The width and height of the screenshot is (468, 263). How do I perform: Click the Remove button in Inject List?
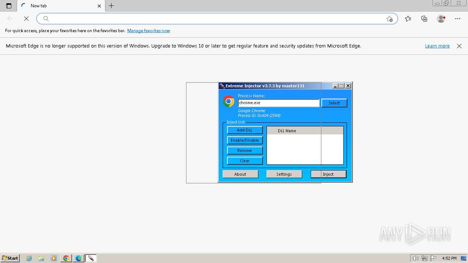click(245, 150)
